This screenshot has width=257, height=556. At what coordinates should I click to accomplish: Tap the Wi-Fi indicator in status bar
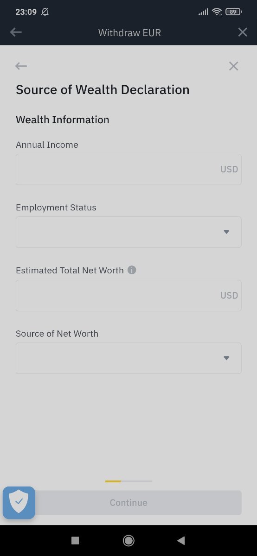pyautogui.click(x=217, y=12)
